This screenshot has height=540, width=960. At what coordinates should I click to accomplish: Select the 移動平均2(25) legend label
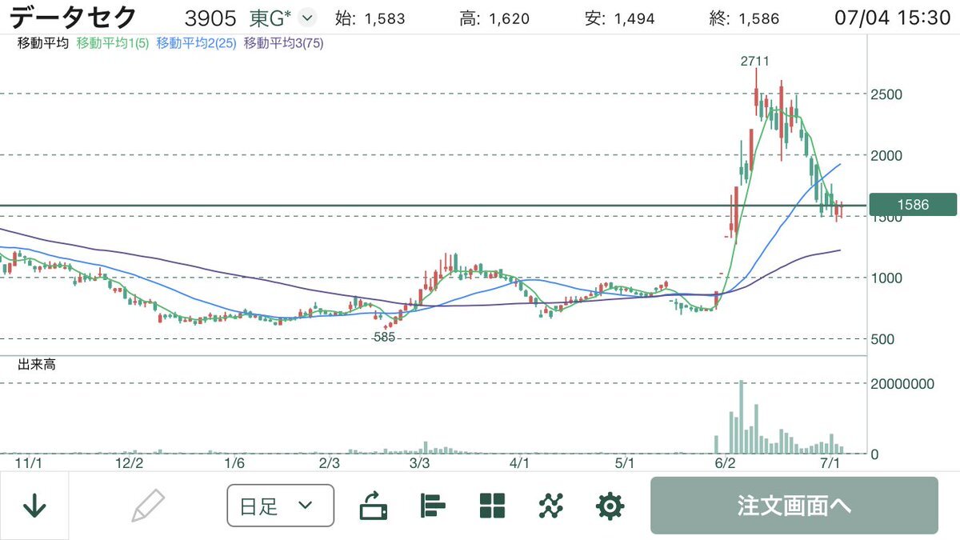pyautogui.click(x=196, y=44)
